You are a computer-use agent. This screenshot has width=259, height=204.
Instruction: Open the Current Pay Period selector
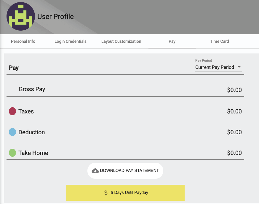click(218, 67)
